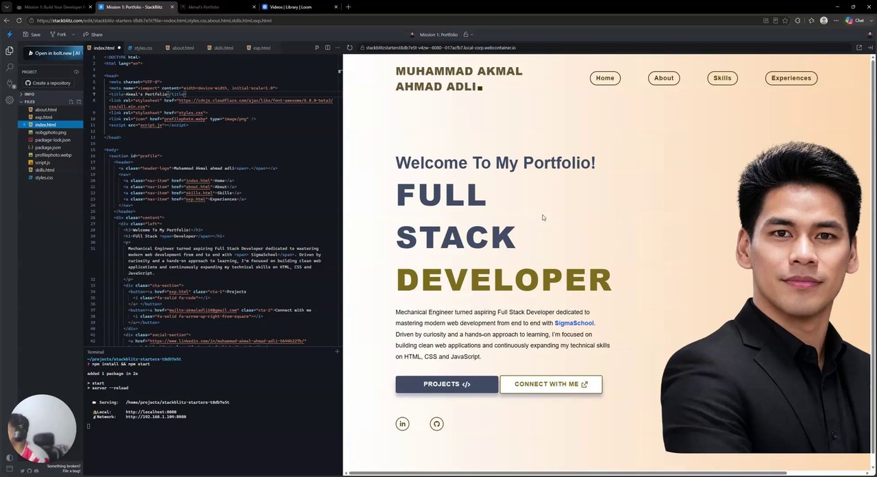Click Create a repository button

tap(48, 83)
